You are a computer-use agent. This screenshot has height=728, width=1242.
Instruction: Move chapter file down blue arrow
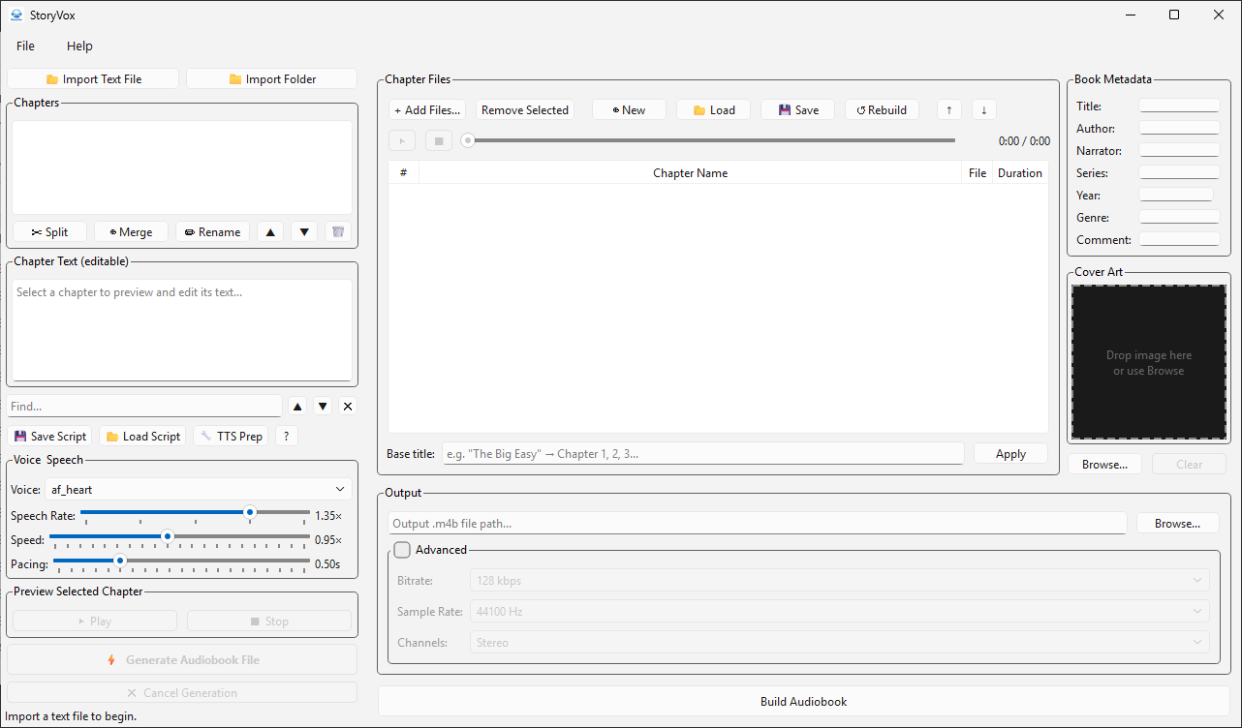click(984, 110)
